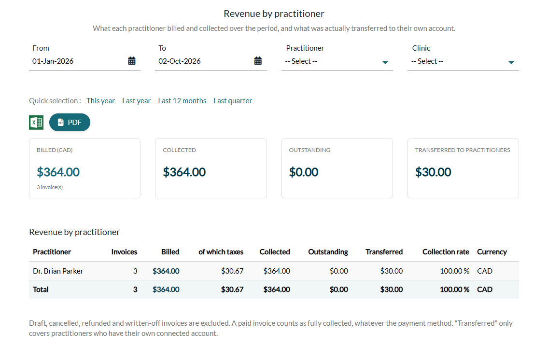
Task: Open Dr. Brian Parker's billed $364.00 amount
Action: pos(166,271)
